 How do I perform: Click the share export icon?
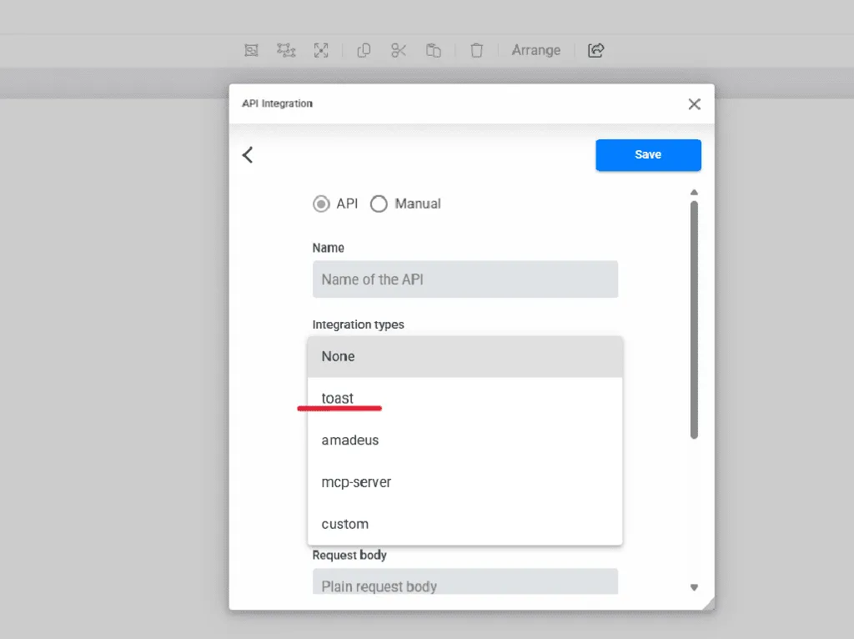595,51
